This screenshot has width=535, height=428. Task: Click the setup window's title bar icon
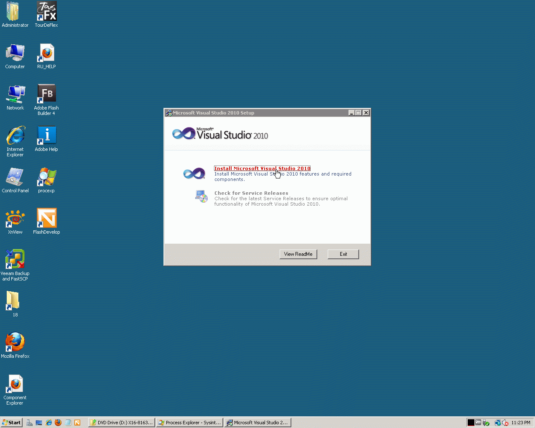(x=169, y=113)
